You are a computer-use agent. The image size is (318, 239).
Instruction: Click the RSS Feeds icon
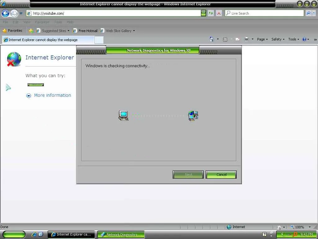tap(225, 40)
